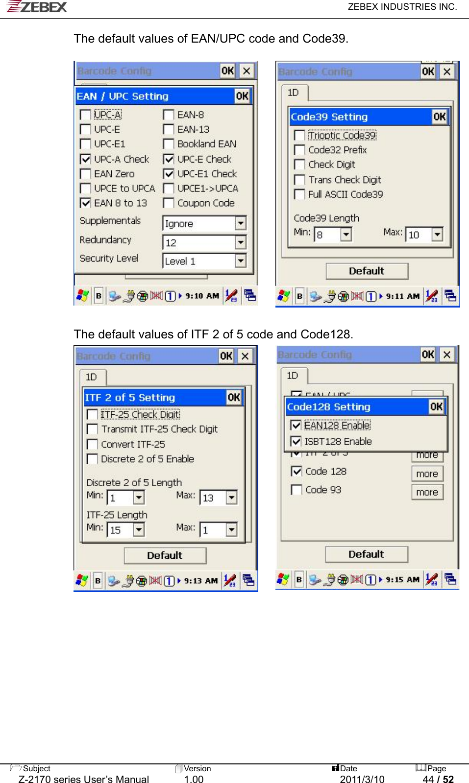The width and height of the screenshot is (469, 783).
Task: Click Start flag in 9:10 AM taskbar
Action: pos(82,296)
